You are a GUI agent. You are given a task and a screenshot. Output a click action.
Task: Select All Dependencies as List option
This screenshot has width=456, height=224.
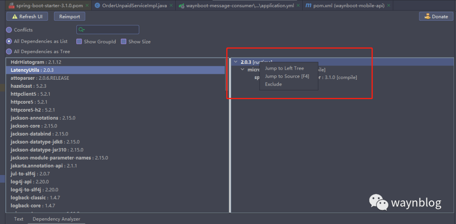(x=9, y=41)
